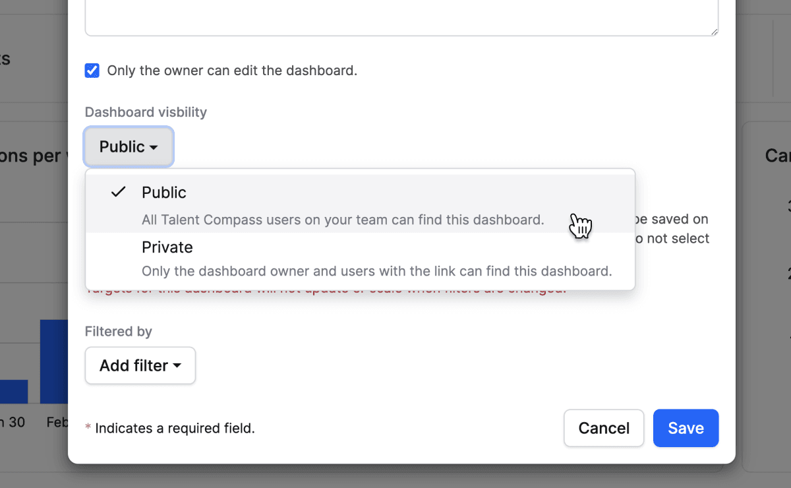Click the 'Dashboard visibility' field label

click(146, 112)
